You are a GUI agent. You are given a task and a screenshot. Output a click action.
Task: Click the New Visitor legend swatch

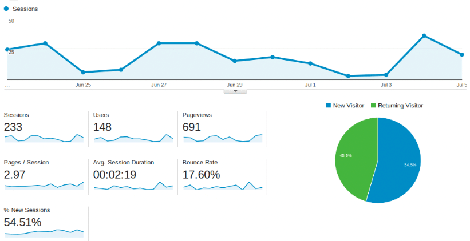pos(328,106)
